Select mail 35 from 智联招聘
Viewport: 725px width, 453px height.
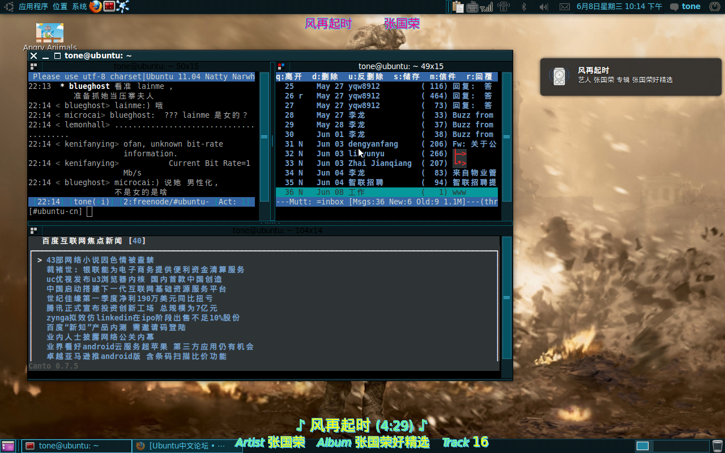pyautogui.click(x=387, y=182)
